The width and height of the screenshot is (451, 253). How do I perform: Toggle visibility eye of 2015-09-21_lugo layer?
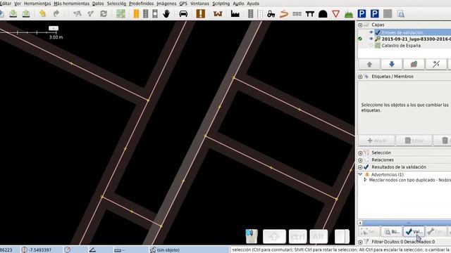(x=371, y=39)
